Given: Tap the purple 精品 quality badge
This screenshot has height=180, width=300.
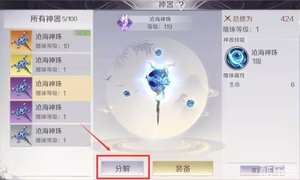Looking at the screenshot, I should coord(125,22).
